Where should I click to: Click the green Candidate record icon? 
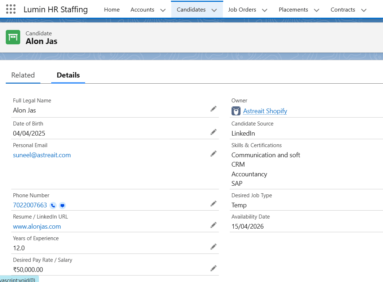13,37
